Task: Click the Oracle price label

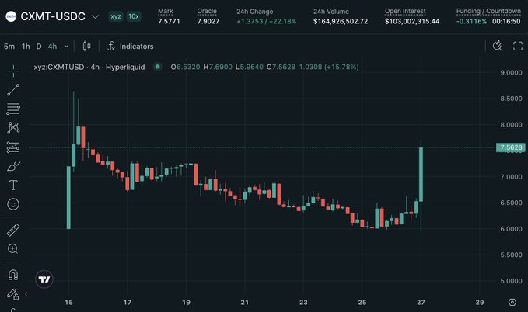Action: 207,11
